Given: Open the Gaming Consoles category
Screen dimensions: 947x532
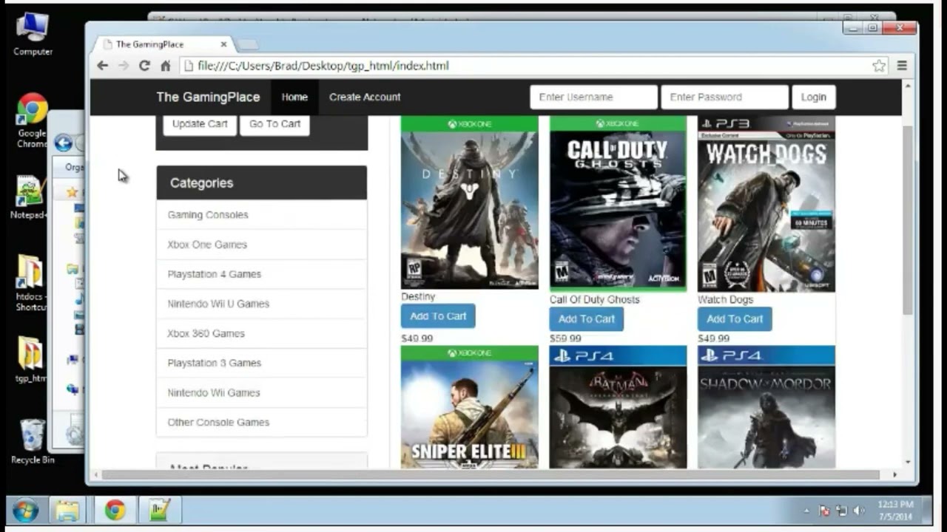Looking at the screenshot, I should click(x=262, y=215).
